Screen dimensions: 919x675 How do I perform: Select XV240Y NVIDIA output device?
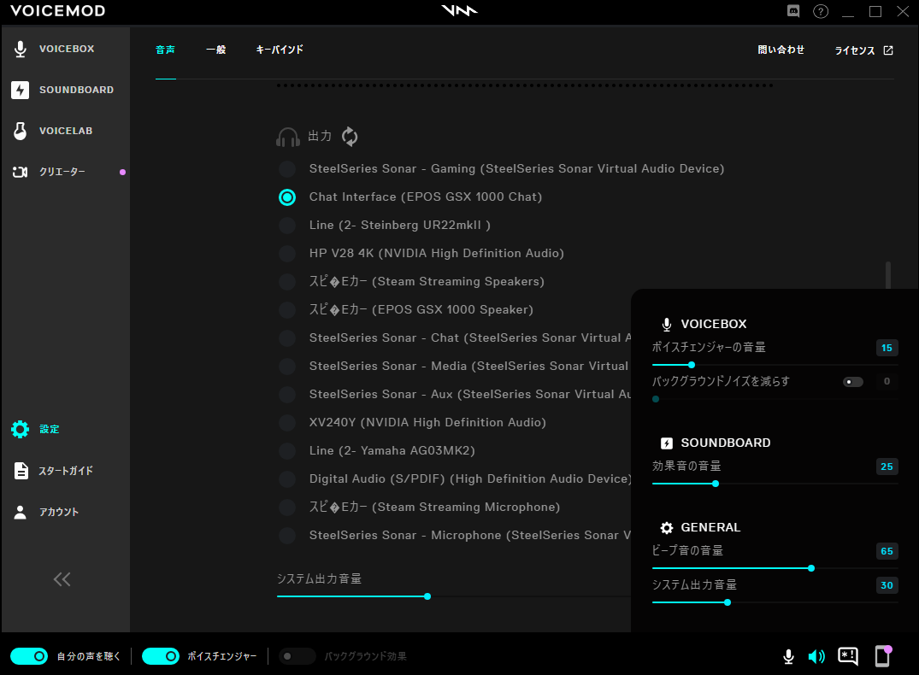[x=287, y=422]
